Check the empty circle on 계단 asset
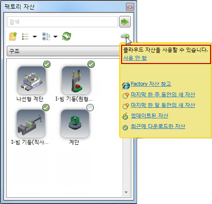This screenshot has width=212, height=204. (90, 108)
